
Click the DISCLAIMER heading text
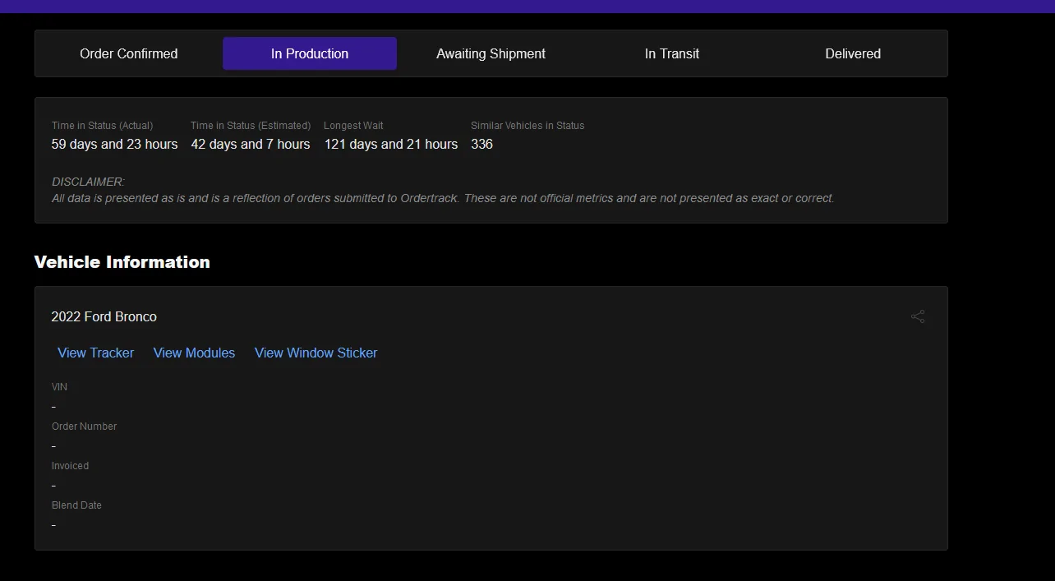click(88, 182)
